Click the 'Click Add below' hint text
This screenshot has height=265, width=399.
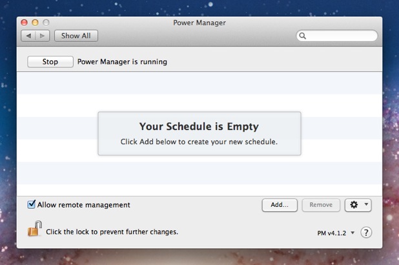(x=199, y=142)
